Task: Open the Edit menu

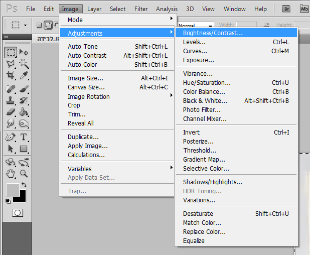Action: pos(49,9)
